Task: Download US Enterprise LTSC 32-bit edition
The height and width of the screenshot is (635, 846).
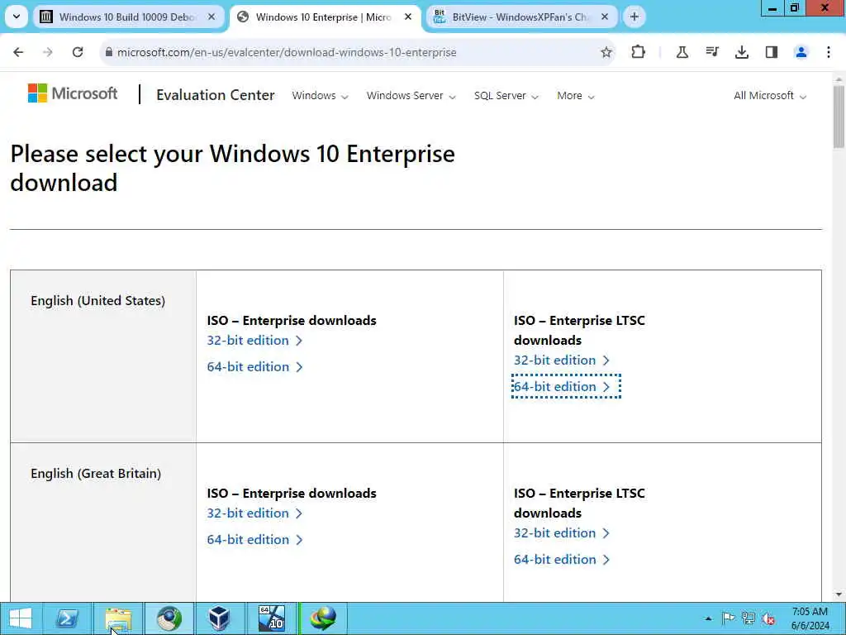Action: pyautogui.click(x=561, y=360)
